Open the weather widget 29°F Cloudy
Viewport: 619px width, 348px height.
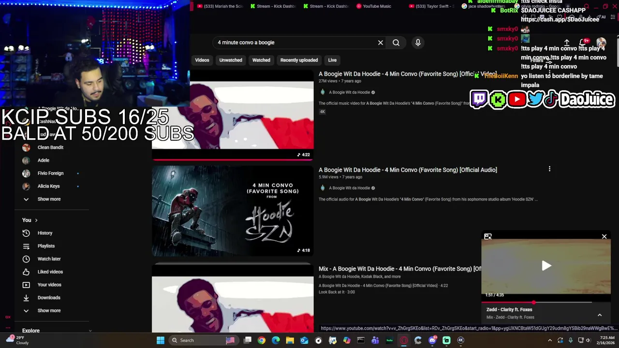17,340
